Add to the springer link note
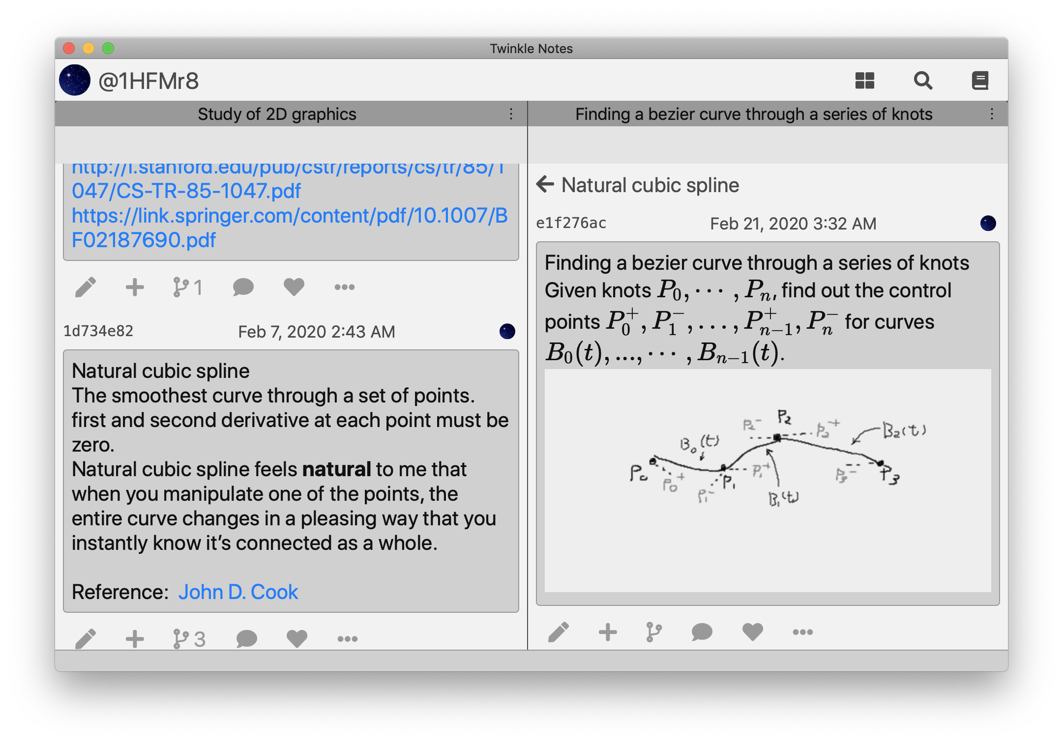 135,287
